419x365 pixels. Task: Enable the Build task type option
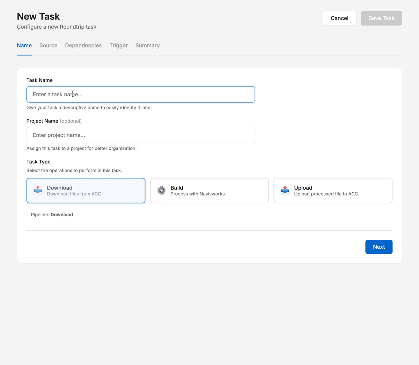(x=209, y=191)
